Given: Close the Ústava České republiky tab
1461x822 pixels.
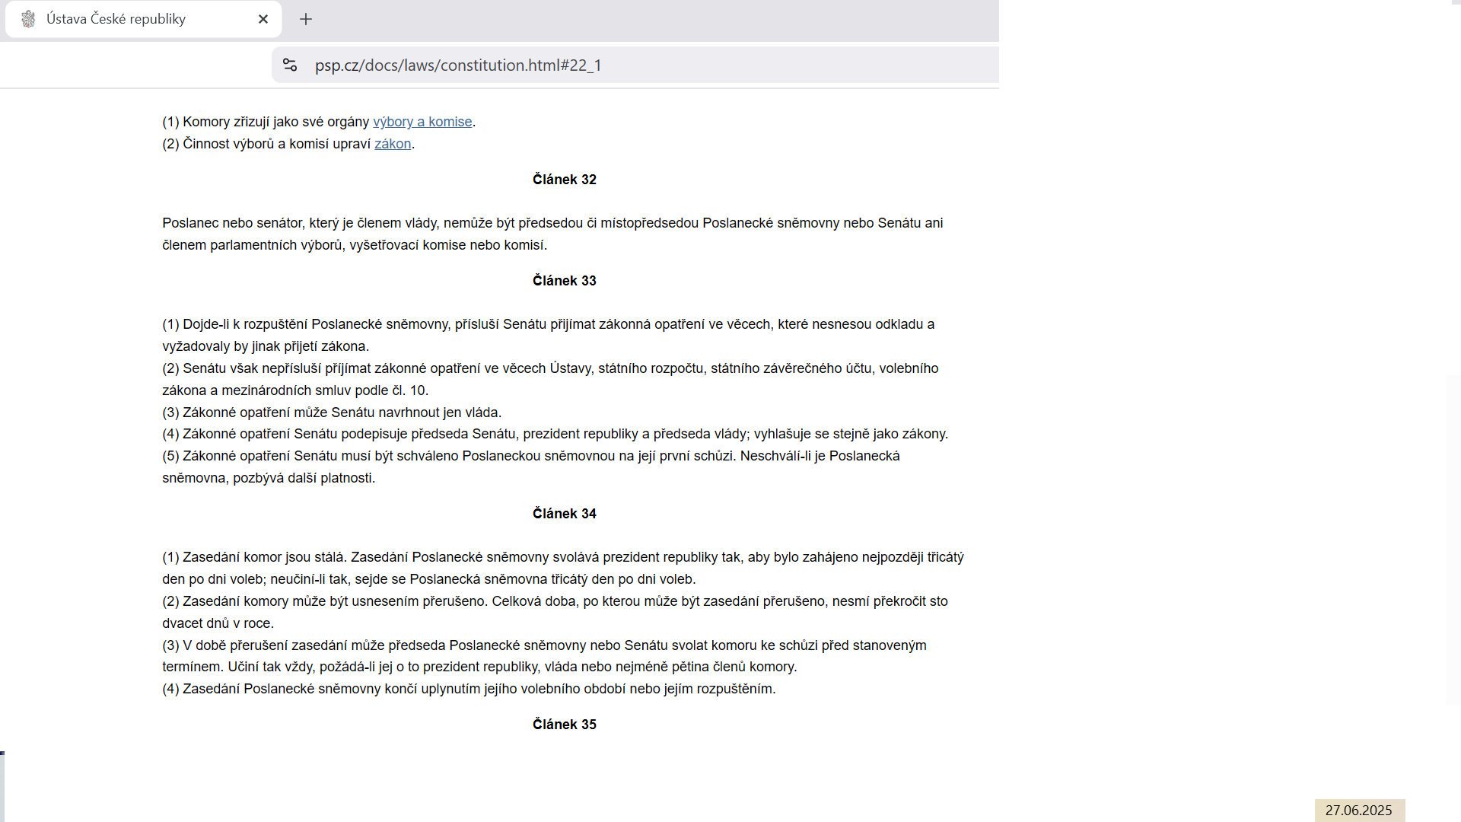Looking at the screenshot, I should point(263,19).
